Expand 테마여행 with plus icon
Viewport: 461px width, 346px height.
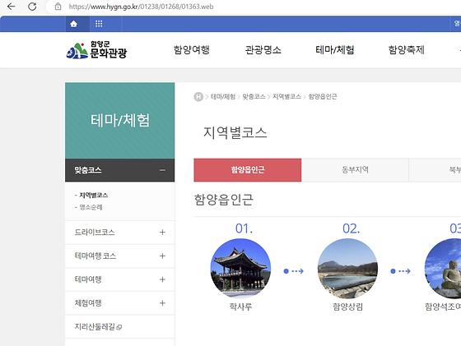tap(162, 279)
